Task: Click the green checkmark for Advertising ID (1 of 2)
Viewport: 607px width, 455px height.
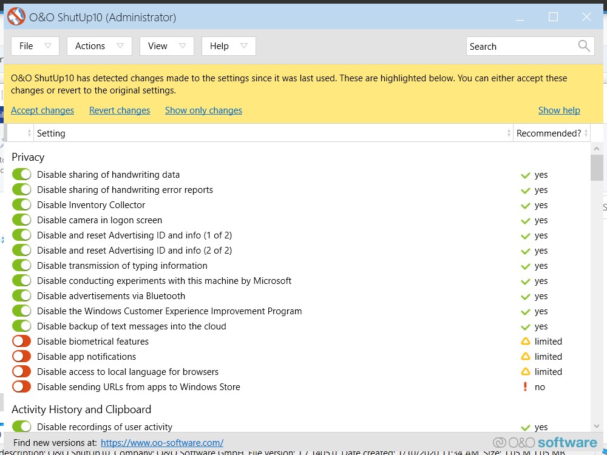Action: 525,235
